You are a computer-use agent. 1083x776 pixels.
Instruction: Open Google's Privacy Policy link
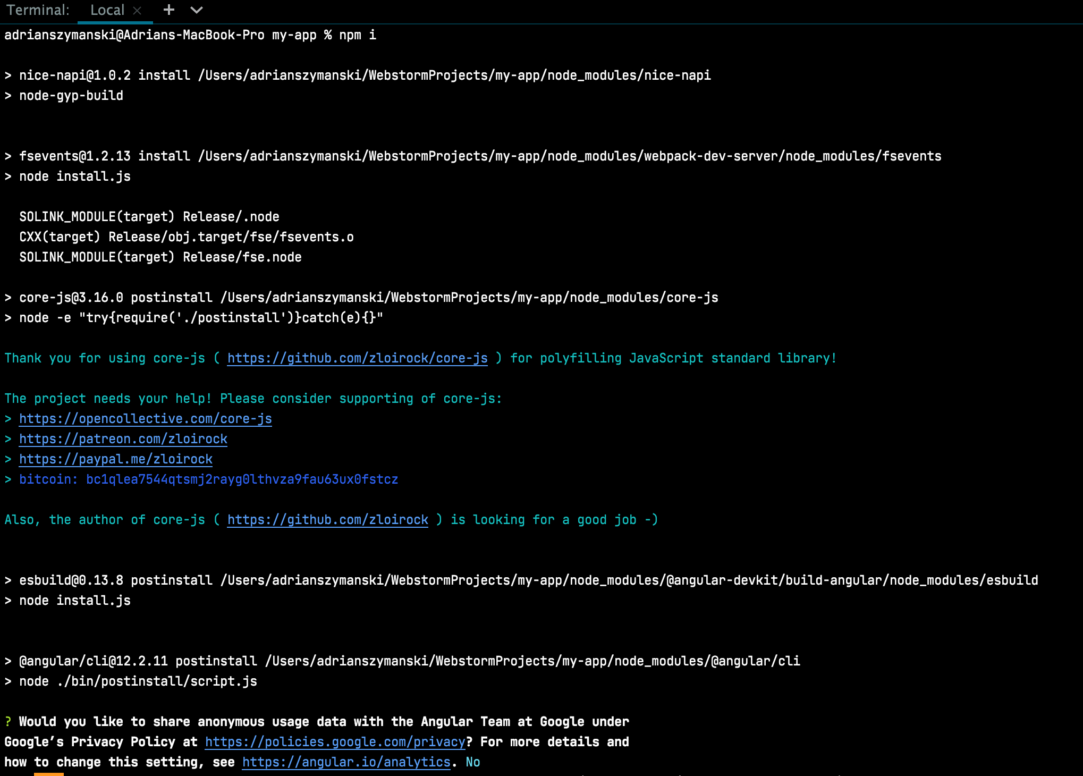pyautogui.click(x=336, y=742)
